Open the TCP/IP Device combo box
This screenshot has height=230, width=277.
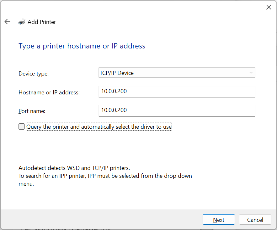[x=177, y=73]
